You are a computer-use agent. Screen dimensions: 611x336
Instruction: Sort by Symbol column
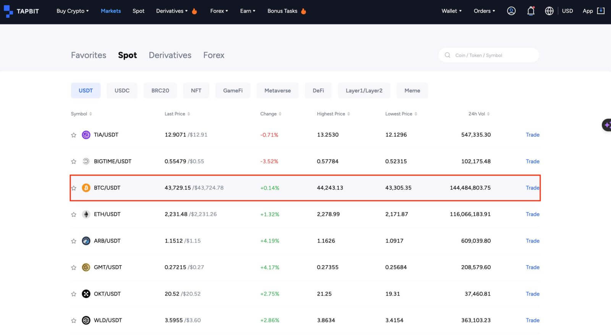[81, 114]
